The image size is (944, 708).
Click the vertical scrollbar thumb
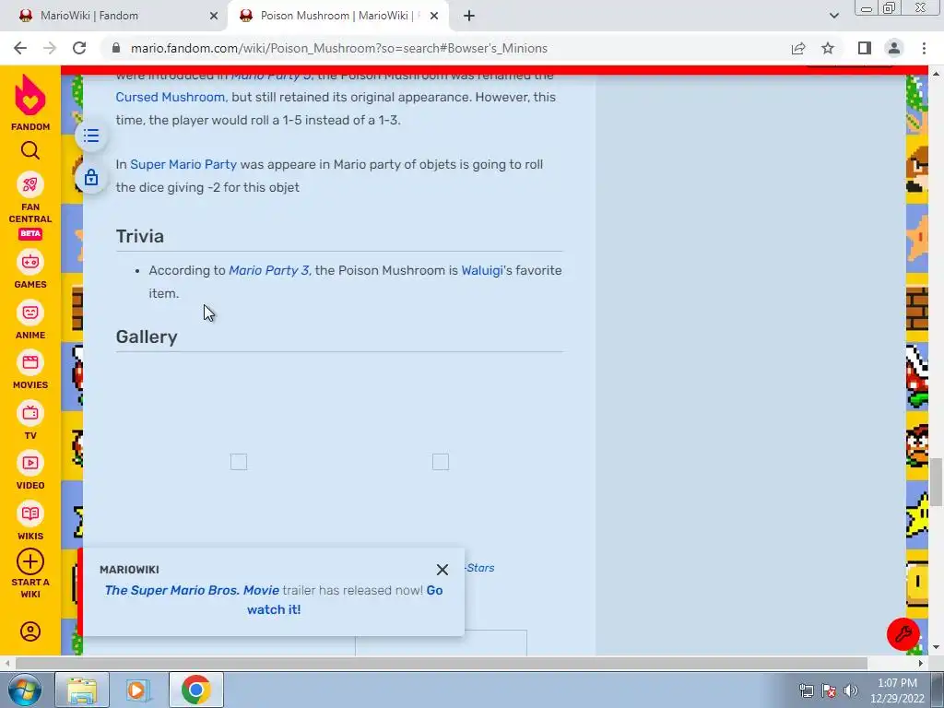(937, 482)
